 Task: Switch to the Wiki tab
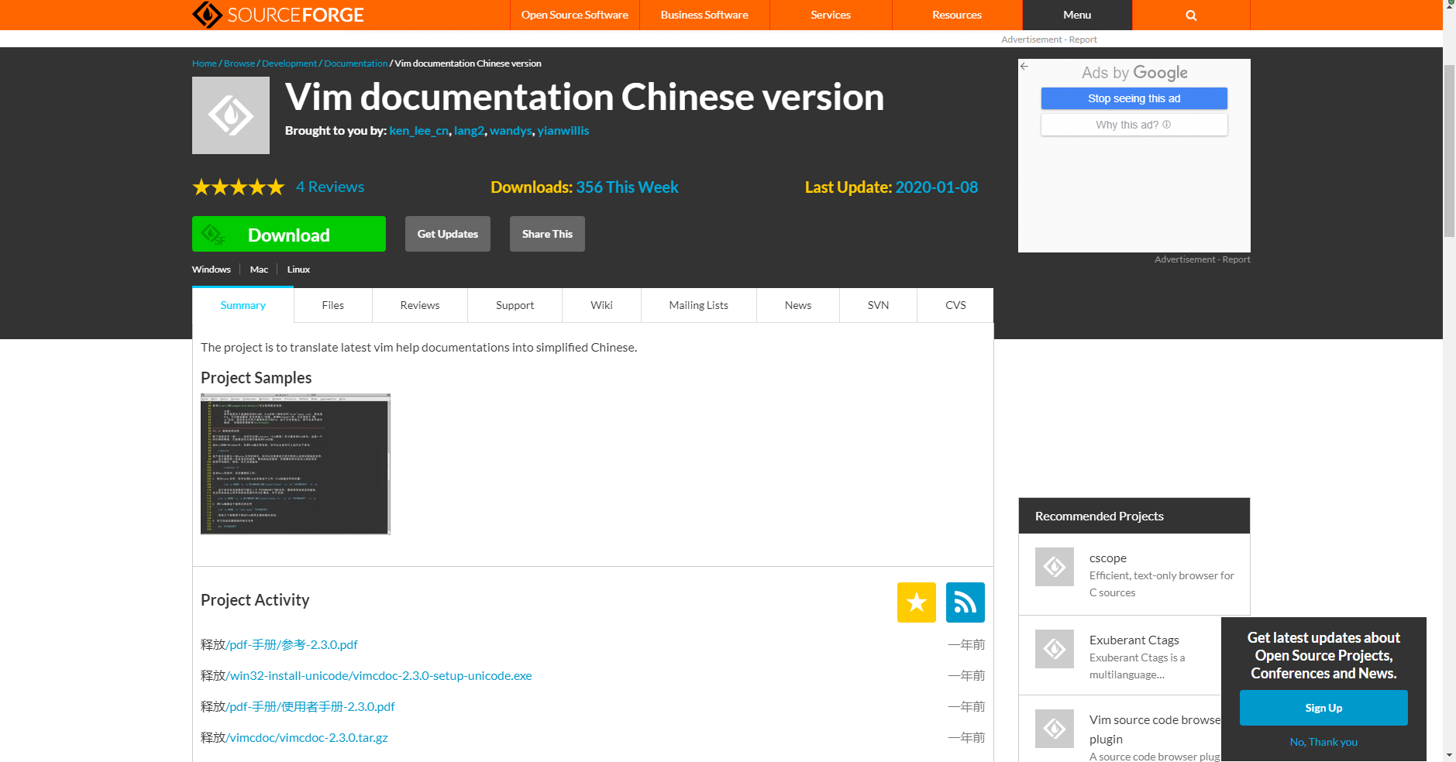[601, 305]
